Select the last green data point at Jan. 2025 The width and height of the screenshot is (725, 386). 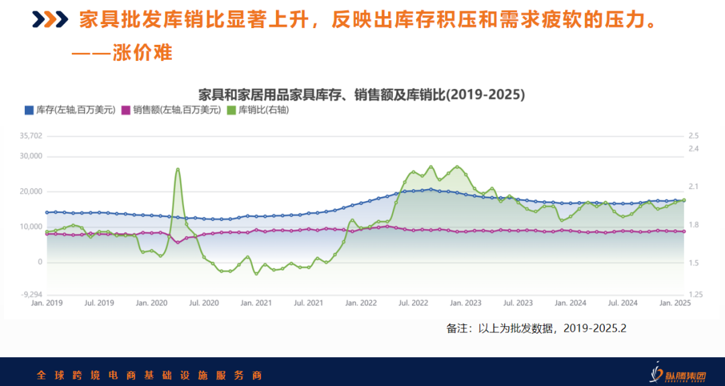[x=683, y=200]
